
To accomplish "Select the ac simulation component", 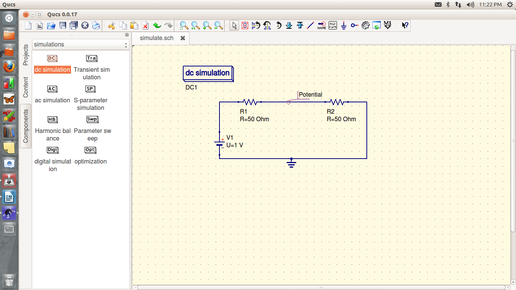I will [53, 100].
